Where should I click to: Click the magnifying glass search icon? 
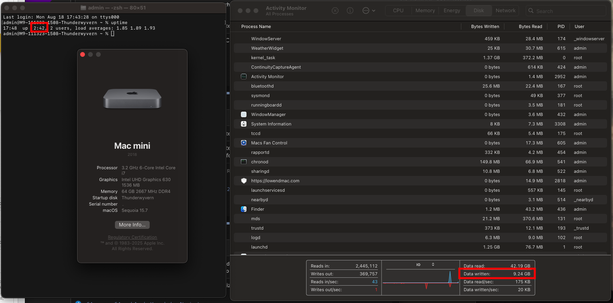531,11
